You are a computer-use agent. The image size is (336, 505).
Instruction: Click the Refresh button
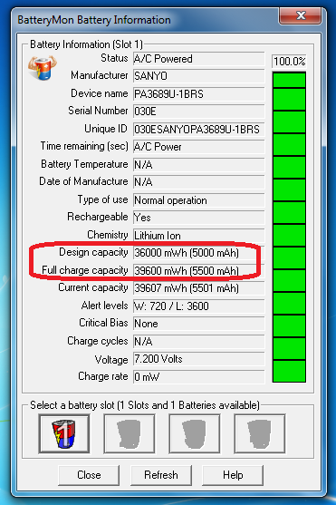161,475
